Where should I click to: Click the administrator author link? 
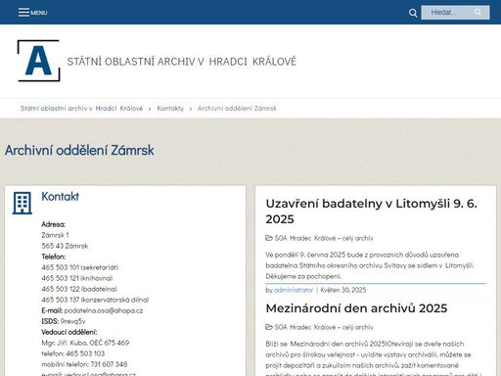point(294,290)
